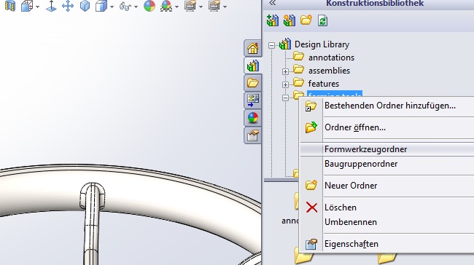474x265 pixels.
Task: Open display style dropdown arrow in view toolbar
Action: coord(112,7)
